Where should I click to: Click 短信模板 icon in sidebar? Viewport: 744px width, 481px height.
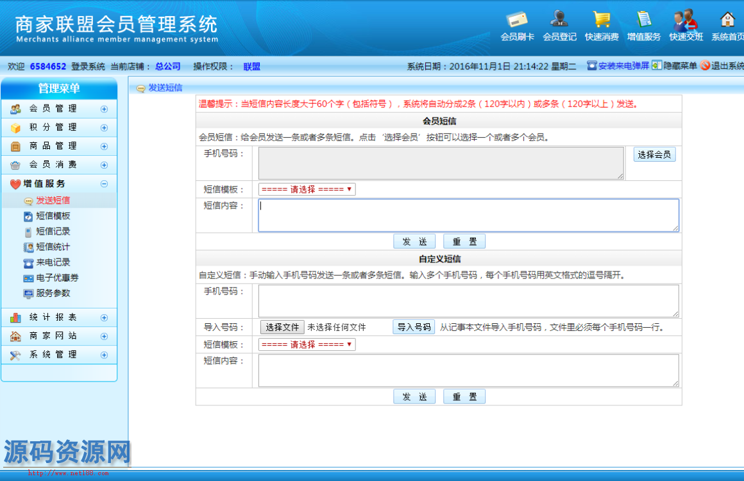click(28, 216)
